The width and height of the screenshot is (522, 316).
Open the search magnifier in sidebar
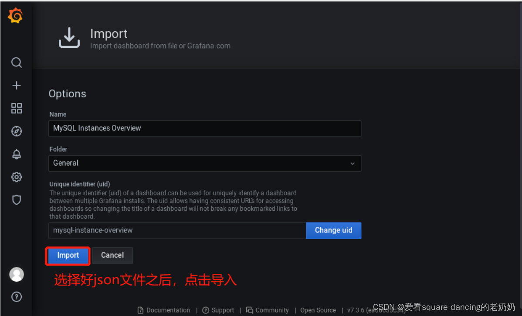(x=16, y=63)
